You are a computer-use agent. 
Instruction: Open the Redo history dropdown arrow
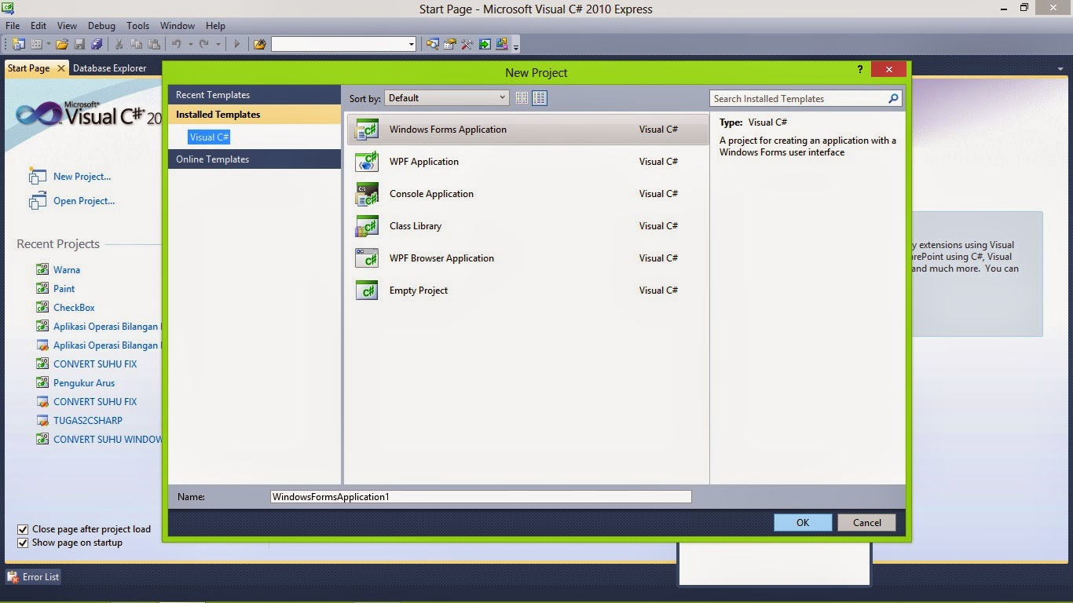pyautogui.click(x=218, y=44)
